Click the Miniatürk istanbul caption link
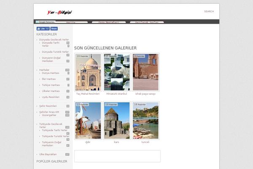 click(x=117, y=94)
